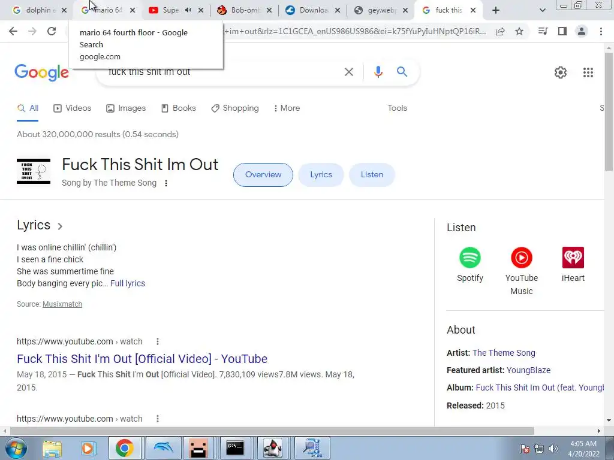Click the address bar URL text
The image size is (614, 460).
point(354,31)
